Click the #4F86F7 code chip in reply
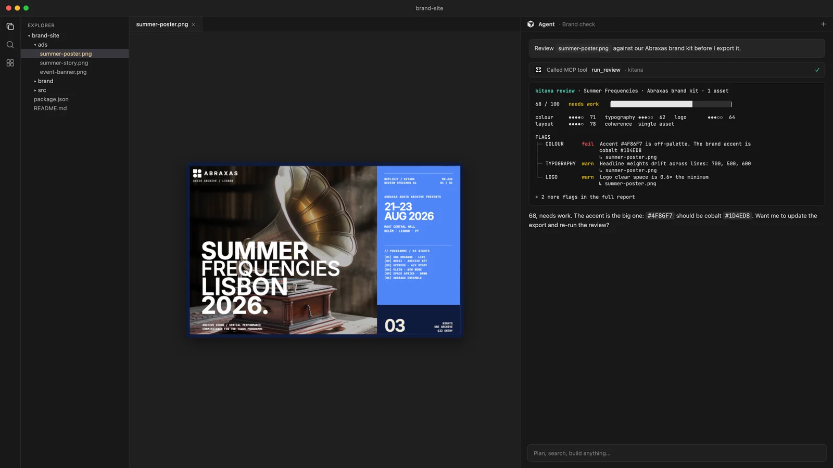 pyautogui.click(x=660, y=216)
